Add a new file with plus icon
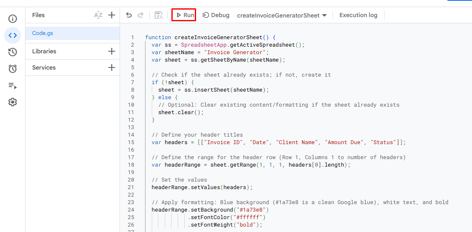Viewport: 472px width, 232px height. pyautogui.click(x=112, y=15)
